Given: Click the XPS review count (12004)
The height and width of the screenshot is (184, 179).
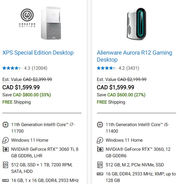Looking at the screenshot, I should tap(40, 68).
